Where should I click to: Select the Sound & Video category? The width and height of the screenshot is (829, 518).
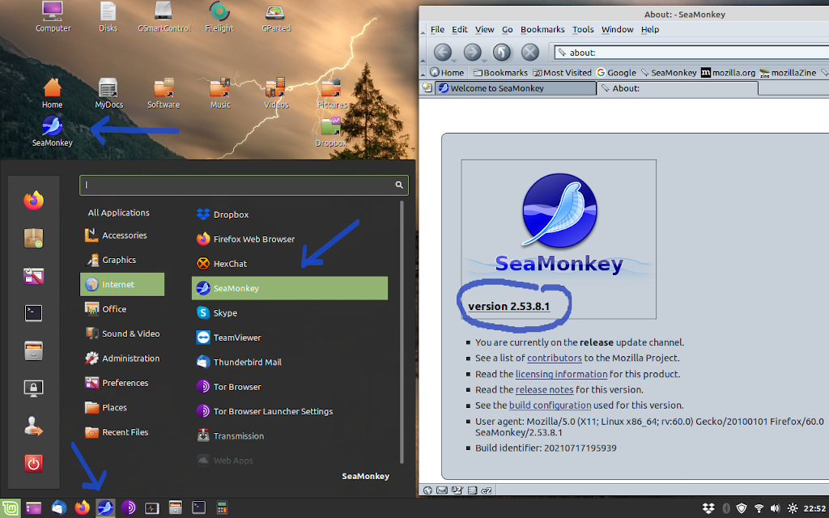[x=122, y=333]
